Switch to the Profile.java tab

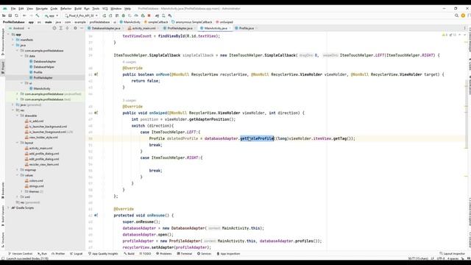(246, 28)
